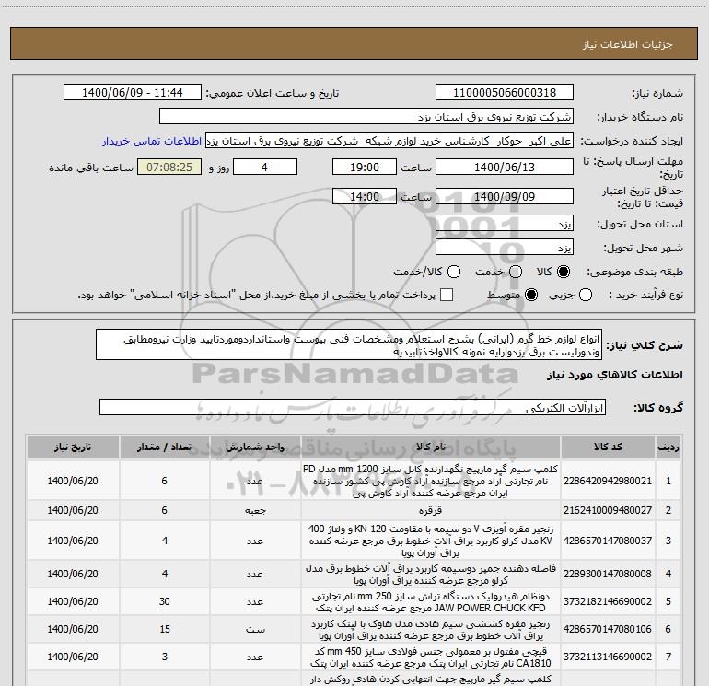Toggle the اسناد خزانه اسلامی payment checkbox
Viewport: 709px width, 686px height.
pyautogui.click(x=447, y=295)
